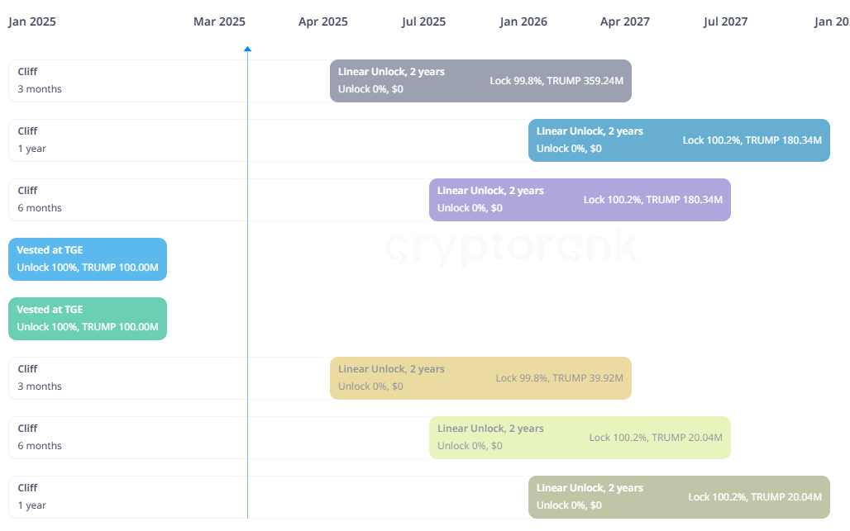Click the purple Linear Unlock TRUMP 180.34M bar
The width and height of the screenshot is (850, 531).
tap(580, 200)
